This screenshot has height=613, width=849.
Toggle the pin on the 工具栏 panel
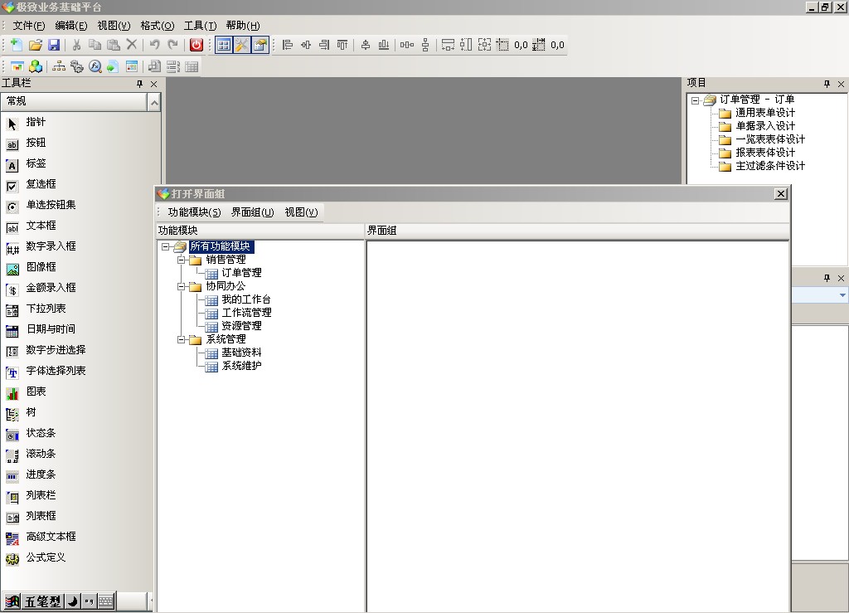point(139,84)
